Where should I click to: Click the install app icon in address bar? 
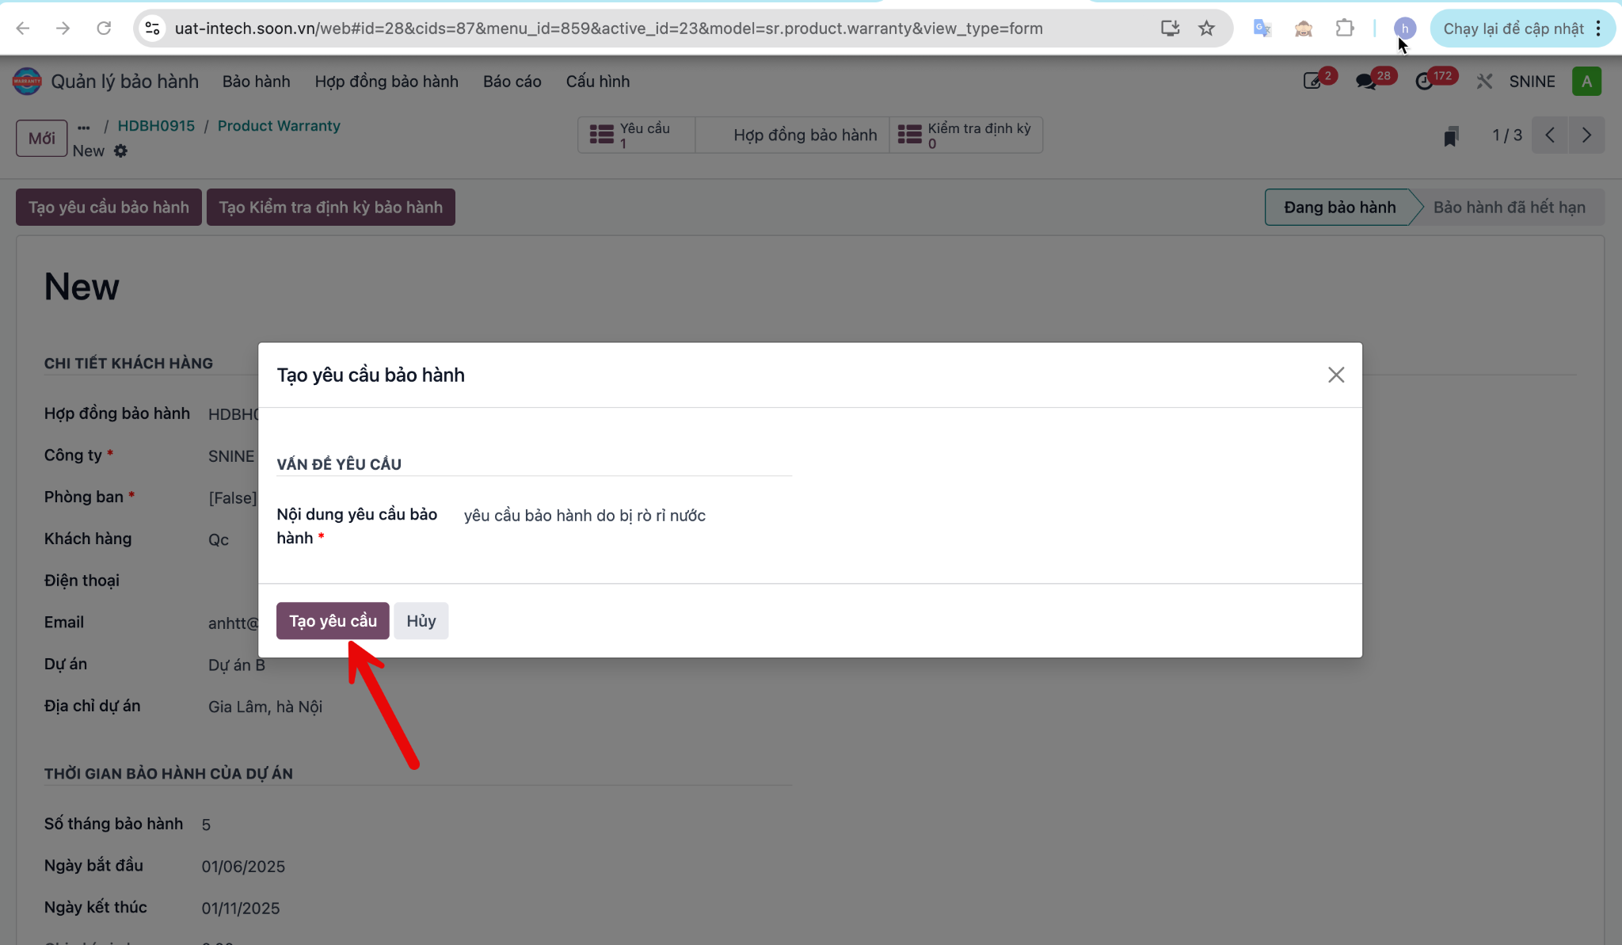click(x=1170, y=29)
